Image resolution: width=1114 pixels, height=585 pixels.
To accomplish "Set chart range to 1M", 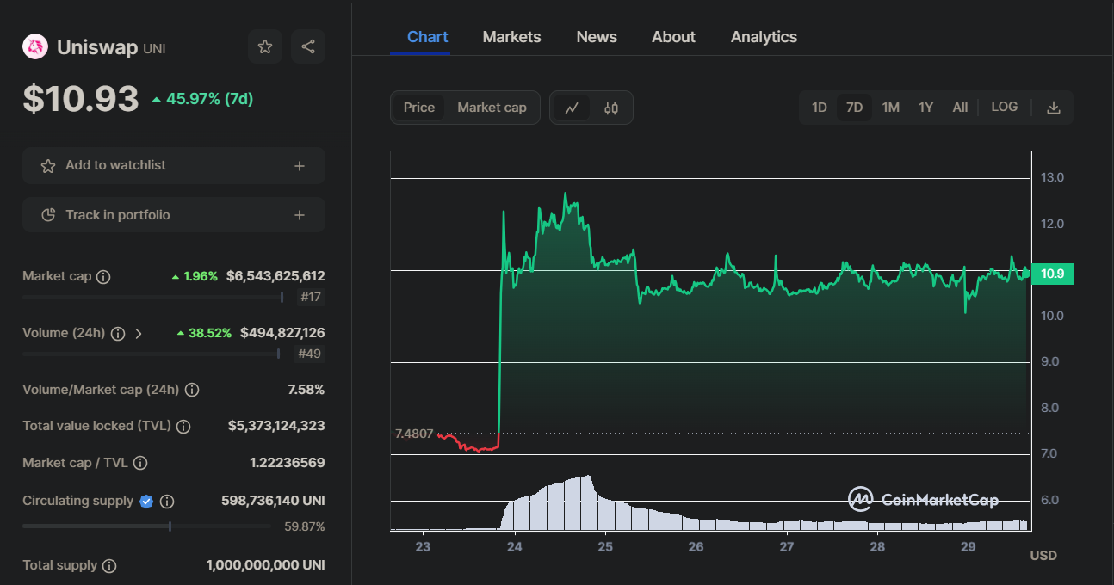I will pyautogui.click(x=890, y=108).
